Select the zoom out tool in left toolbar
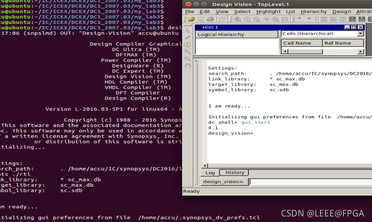The width and height of the screenshot is (372, 222). tap(188, 59)
